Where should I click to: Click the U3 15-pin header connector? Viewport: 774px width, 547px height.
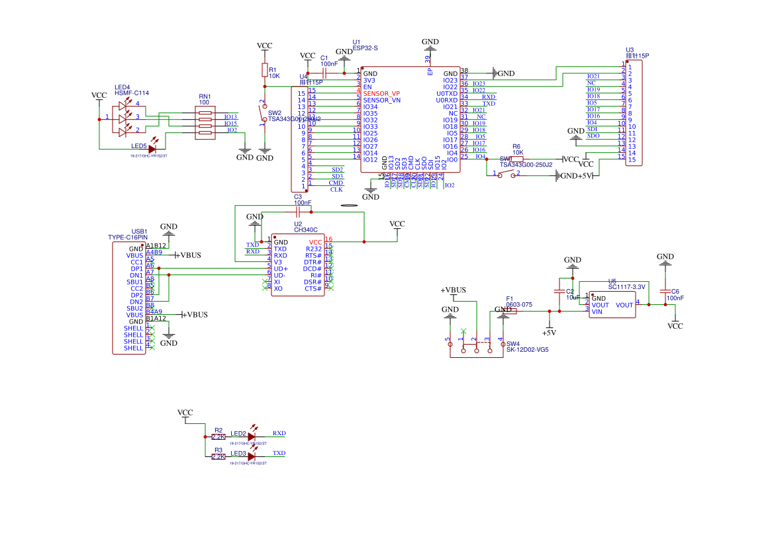click(x=634, y=113)
